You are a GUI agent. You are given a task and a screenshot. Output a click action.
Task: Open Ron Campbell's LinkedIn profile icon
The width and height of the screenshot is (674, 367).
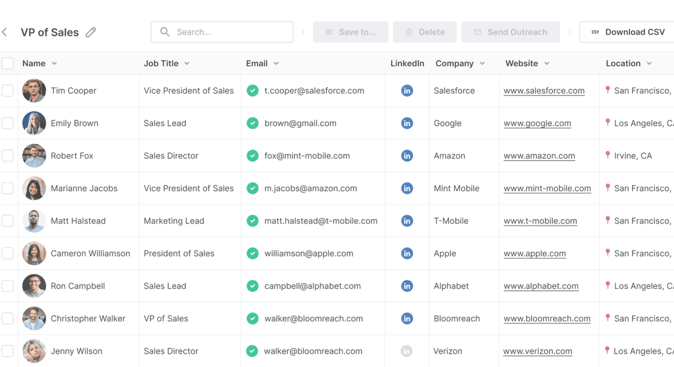coord(407,286)
